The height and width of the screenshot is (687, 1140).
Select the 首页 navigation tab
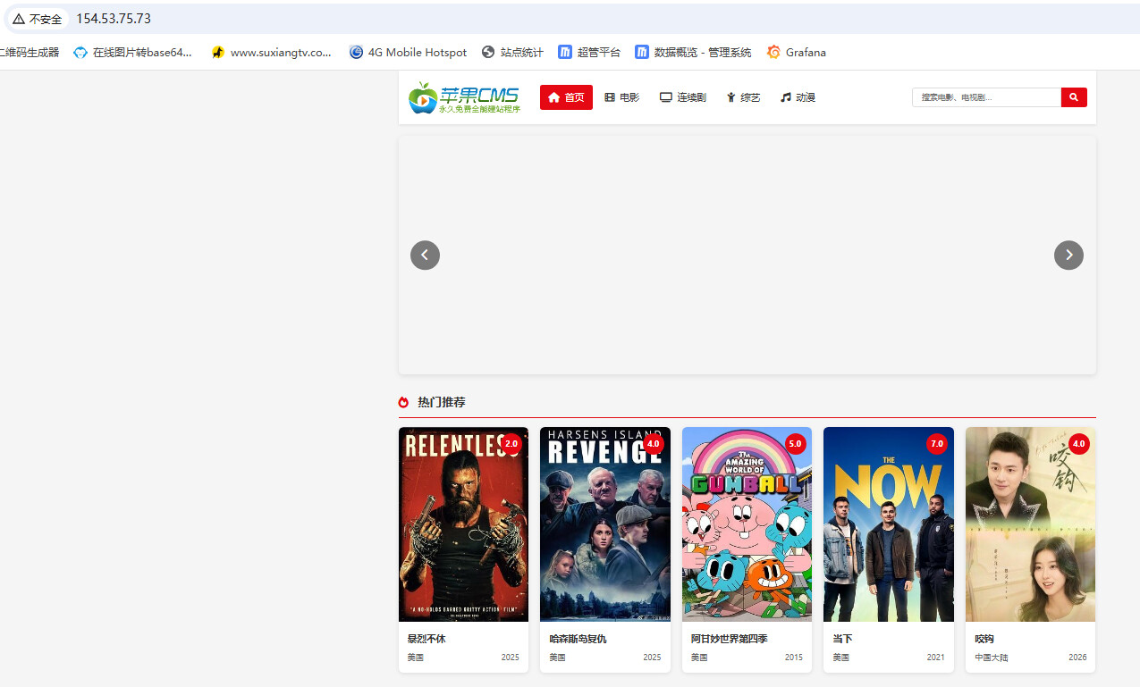click(x=566, y=97)
